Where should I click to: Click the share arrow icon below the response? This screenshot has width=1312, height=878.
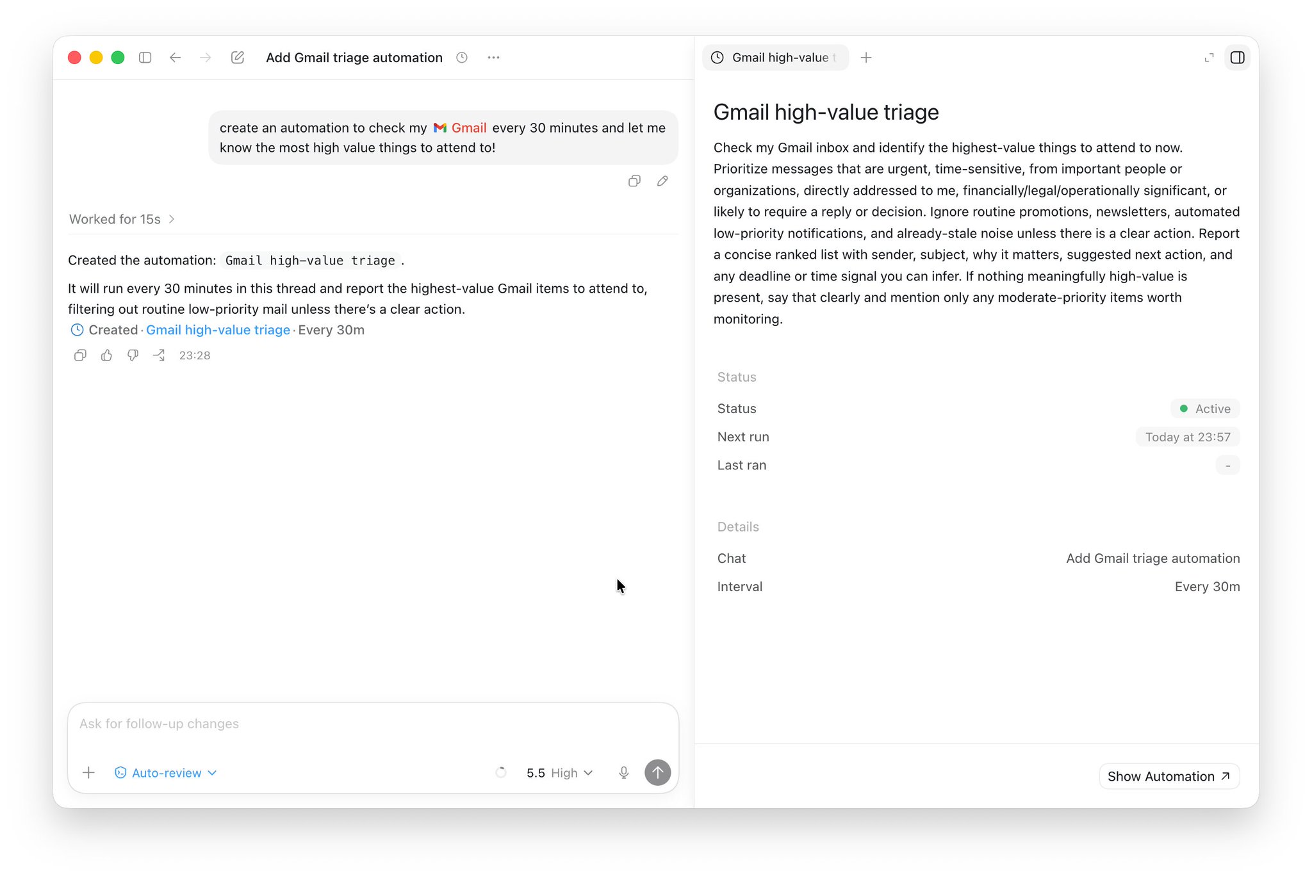159,355
